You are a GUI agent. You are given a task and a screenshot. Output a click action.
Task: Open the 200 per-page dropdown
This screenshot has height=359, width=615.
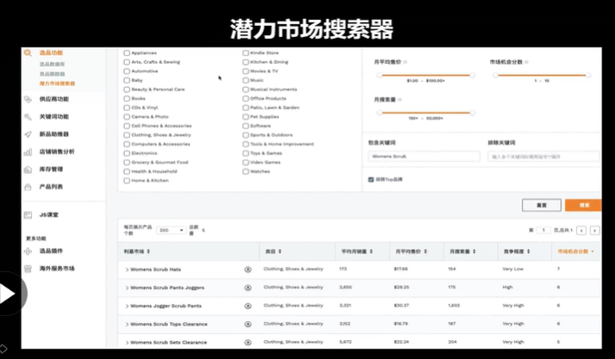click(171, 230)
